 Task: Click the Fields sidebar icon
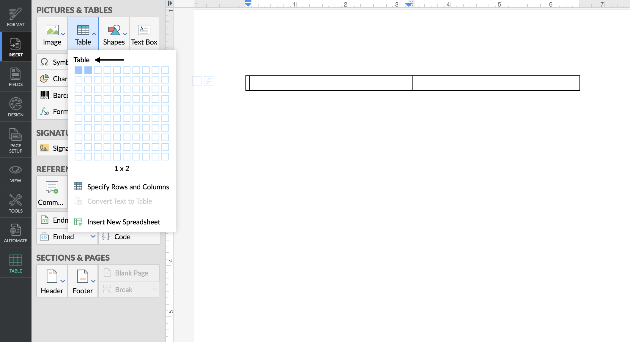click(15, 77)
